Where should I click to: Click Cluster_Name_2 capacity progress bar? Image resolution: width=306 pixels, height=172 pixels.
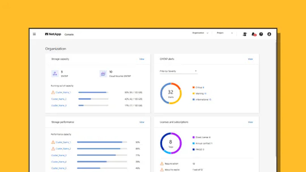(x=93, y=99)
